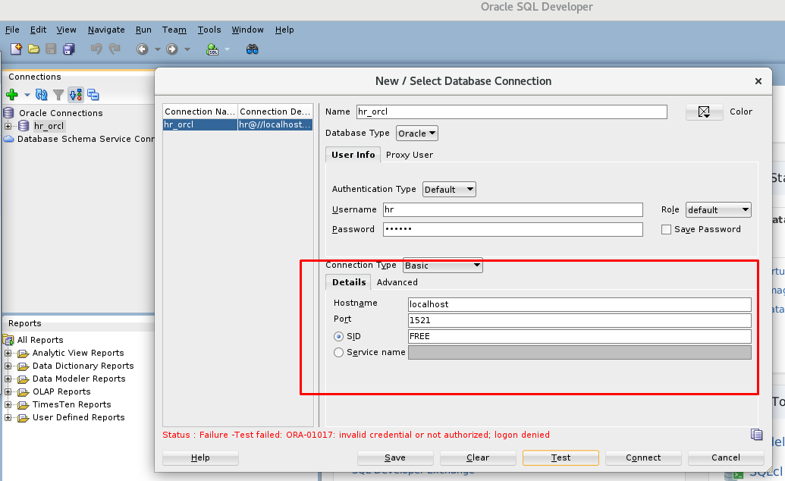Click the Save All toolbar icon
This screenshot has width=785, height=481.
[68, 49]
